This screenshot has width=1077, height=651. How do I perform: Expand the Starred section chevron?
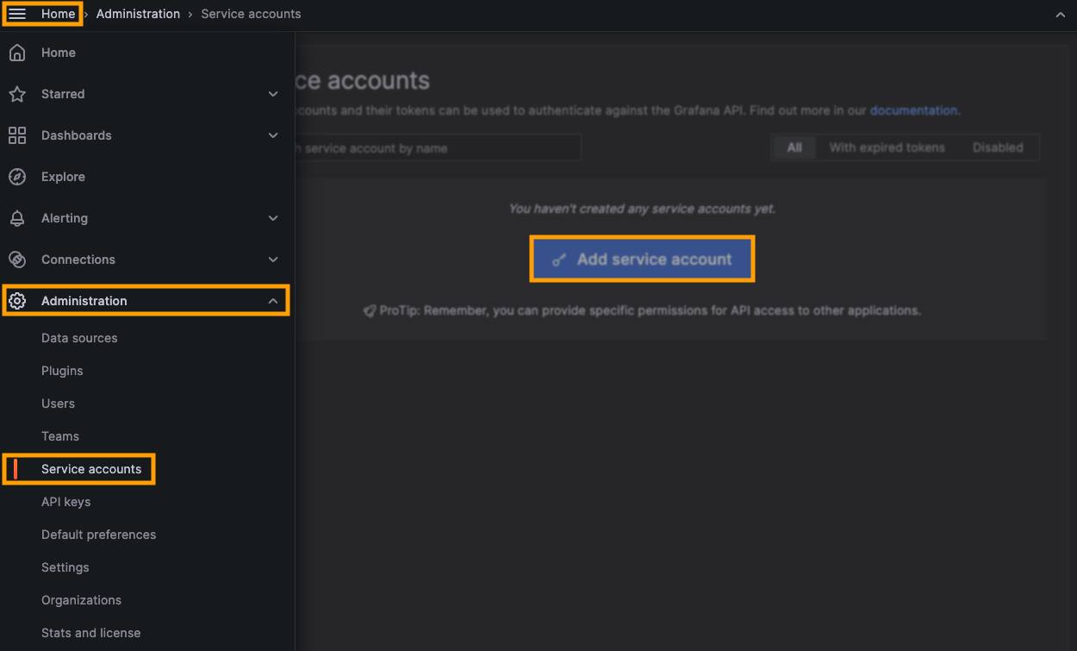coord(273,94)
